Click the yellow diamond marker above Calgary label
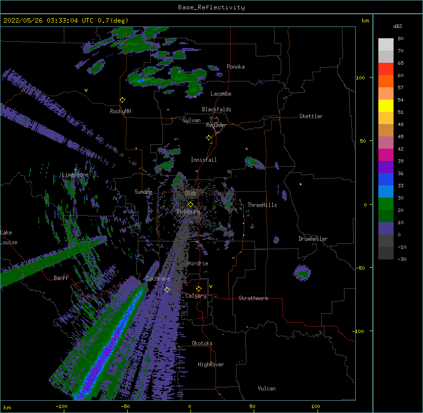 (x=199, y=289)
